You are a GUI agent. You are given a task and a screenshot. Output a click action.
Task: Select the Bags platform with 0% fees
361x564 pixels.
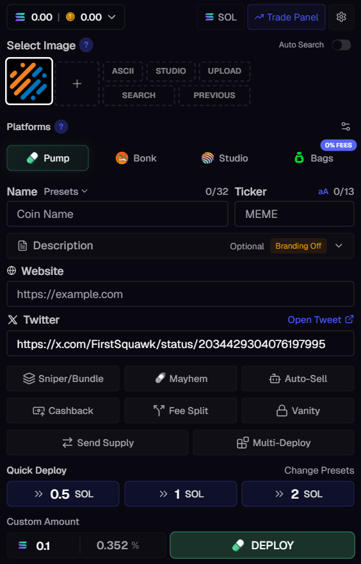coord(314,158)
